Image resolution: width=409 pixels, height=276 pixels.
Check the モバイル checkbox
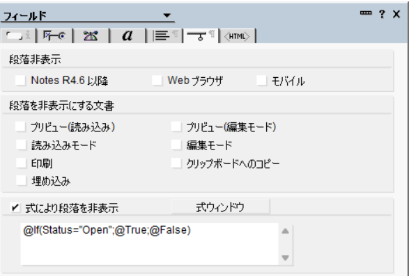click(x=261, y=80)
